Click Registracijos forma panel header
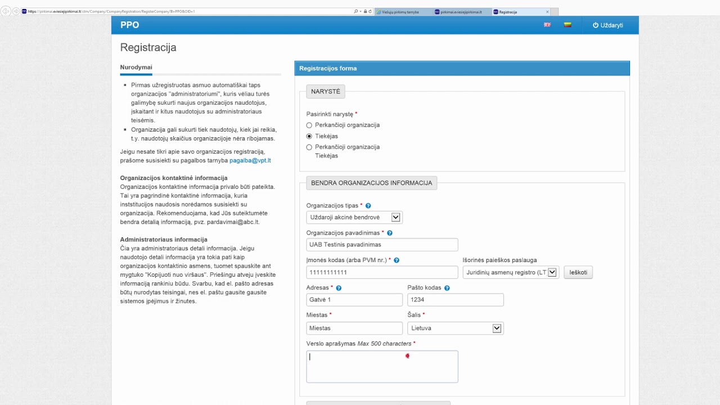The image size is (720, 405). 462,68
